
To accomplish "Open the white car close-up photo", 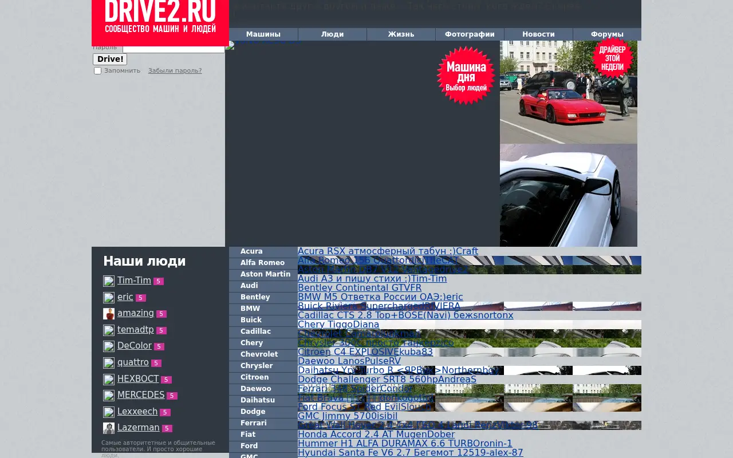I will coord(569,195).
